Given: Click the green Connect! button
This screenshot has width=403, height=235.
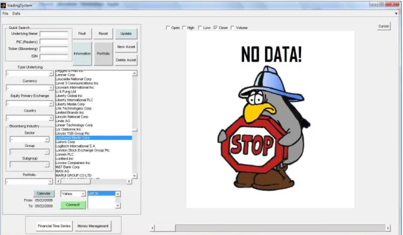Looking at the screenshot, I should pyautogui.click(x=73, y=205).
